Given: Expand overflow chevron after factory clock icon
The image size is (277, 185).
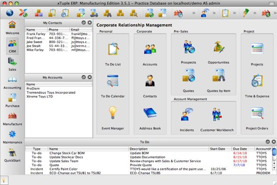Looking at the screenshot, I should click(x=194, y=13).
